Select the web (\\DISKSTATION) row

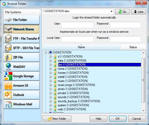[x=72, y=109]
